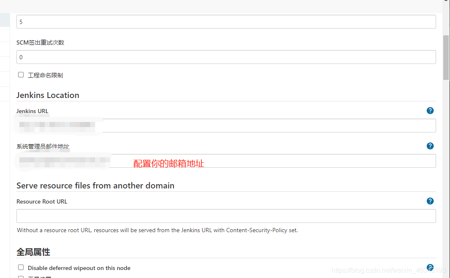Click the 'Without a resource root URL' description text
Viewport: 450px width, 278px height.
(157, 230)
